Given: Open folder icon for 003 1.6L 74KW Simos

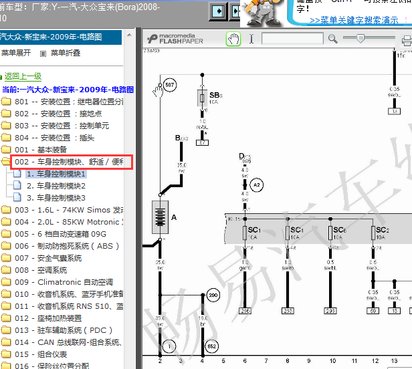Looking at the screenshot, I should 6,210.
